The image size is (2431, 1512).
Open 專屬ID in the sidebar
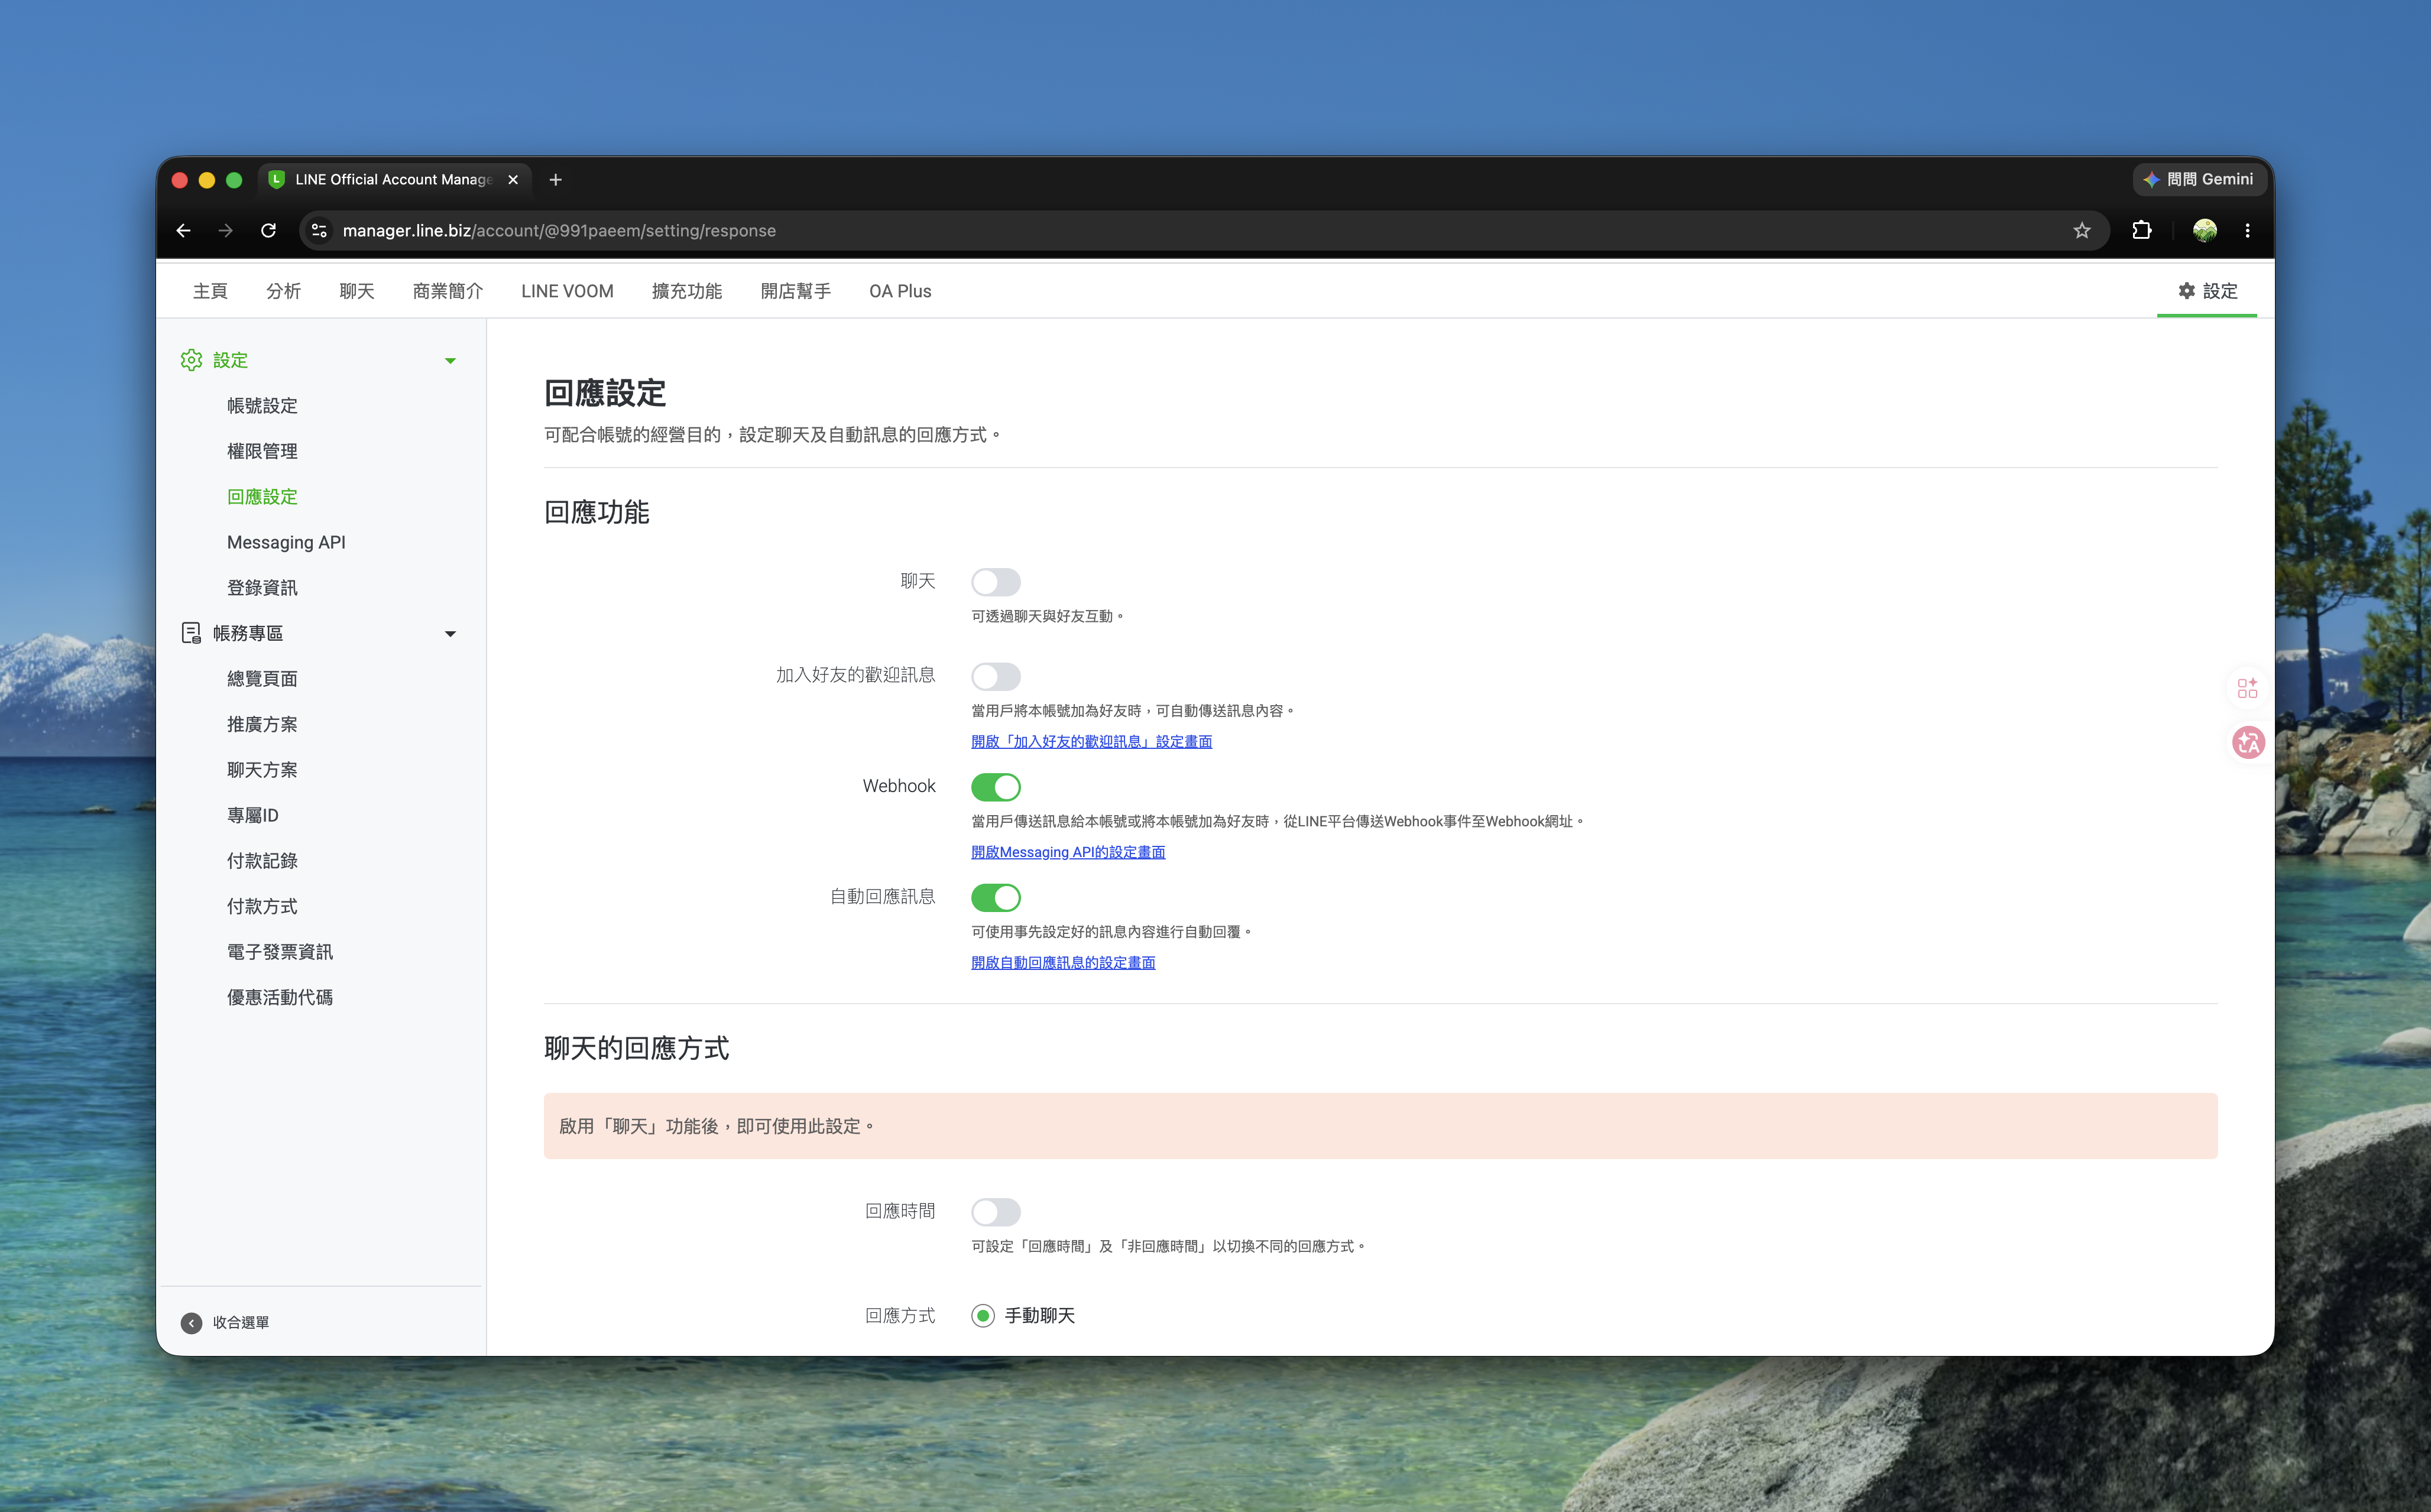click(x=253, y=815)
